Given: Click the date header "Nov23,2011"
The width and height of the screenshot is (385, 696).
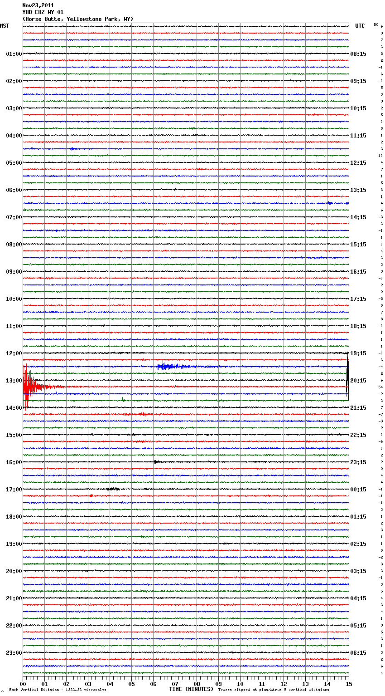Looking at the screenshot, I should [38, 5].
